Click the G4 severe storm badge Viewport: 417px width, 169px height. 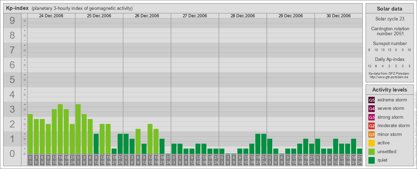372,108
